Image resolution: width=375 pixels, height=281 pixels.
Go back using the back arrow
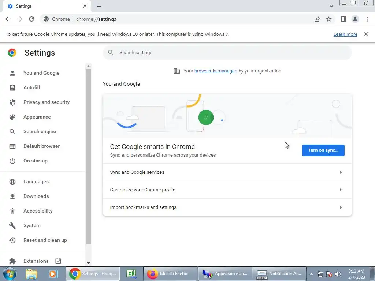point(8,19)
